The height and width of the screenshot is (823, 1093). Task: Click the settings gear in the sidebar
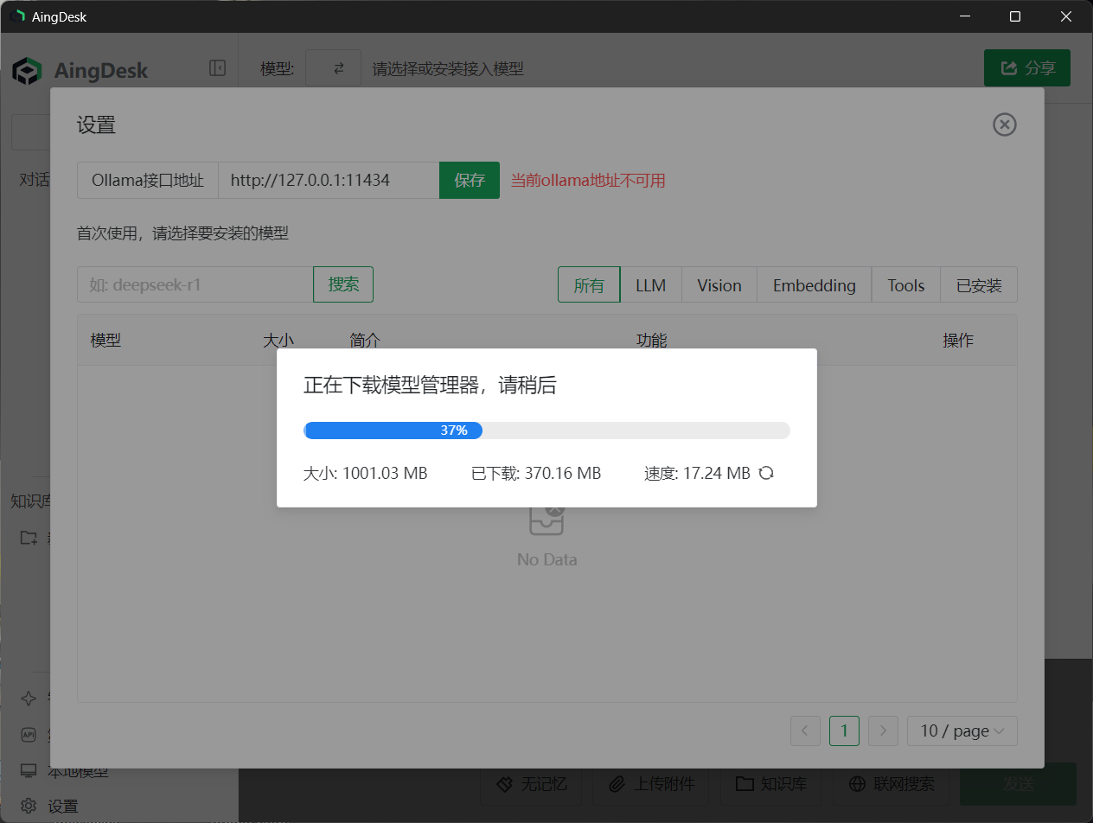pos(29,805)
